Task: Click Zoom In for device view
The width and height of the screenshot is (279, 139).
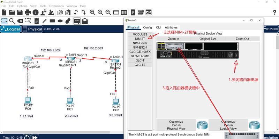Action: point(173,39)
